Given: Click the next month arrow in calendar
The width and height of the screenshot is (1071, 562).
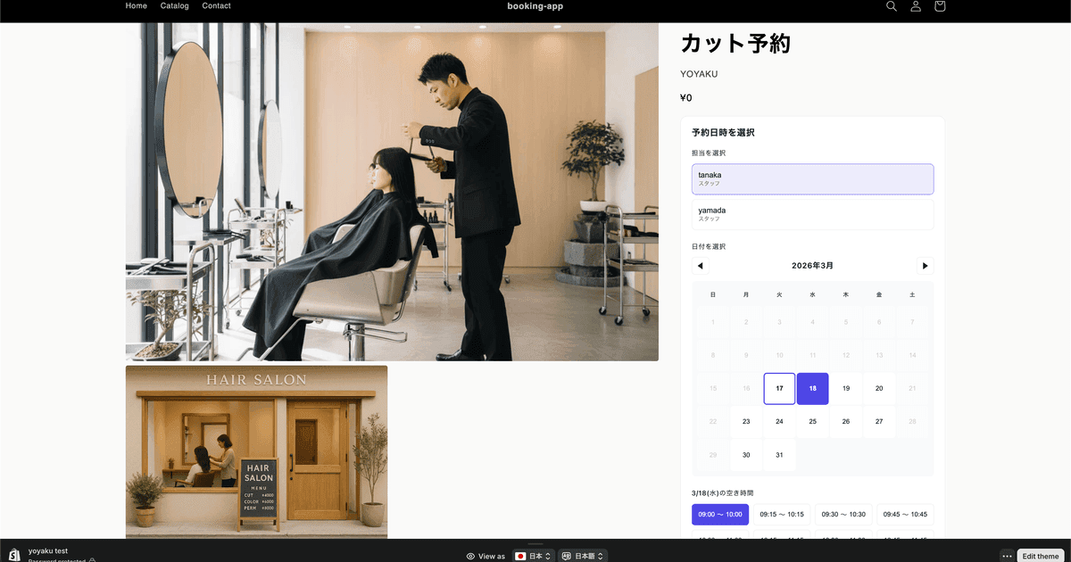Looking at the screenshot, I should tap(925, 265).
